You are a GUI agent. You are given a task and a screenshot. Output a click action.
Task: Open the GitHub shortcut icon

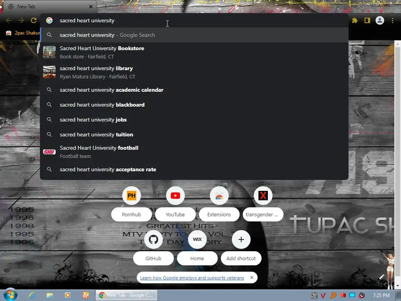(x=154, y=239)
